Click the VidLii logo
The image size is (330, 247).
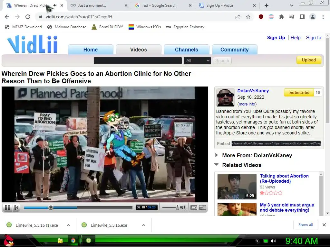32,44
